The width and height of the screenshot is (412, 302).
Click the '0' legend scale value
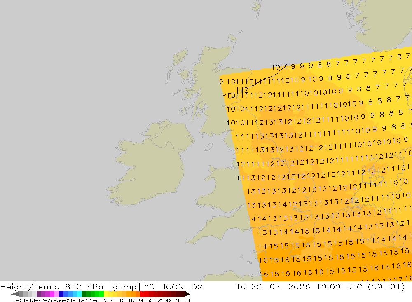(105, 300)
